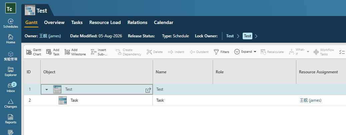
Task: Click 王舰 (james) resource assignment link
Action: (310, 100)
